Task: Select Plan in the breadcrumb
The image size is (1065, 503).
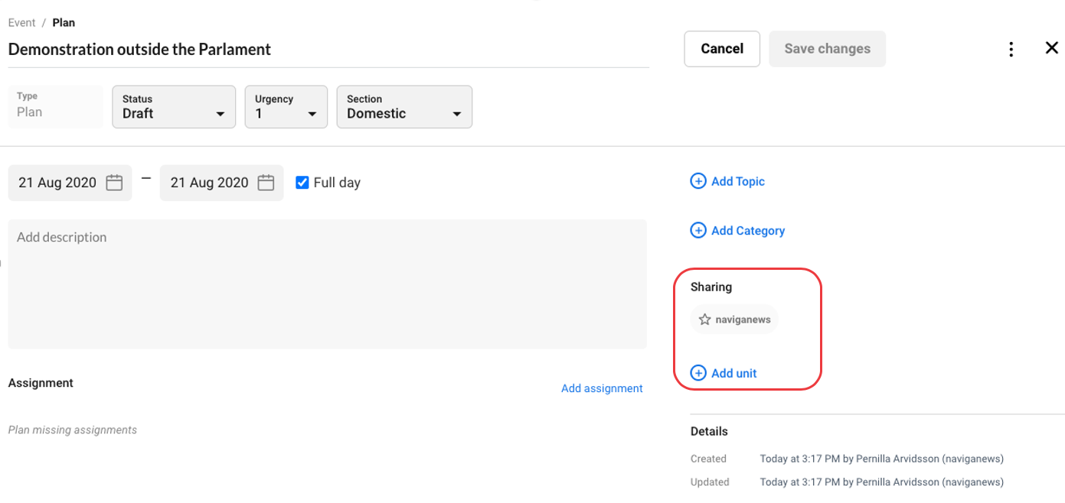Action: coord(64,23)
